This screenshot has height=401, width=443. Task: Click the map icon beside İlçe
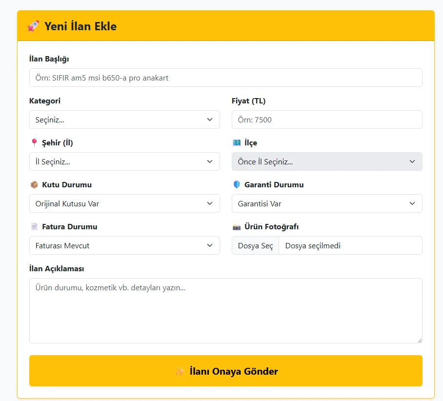click(237, 142)
